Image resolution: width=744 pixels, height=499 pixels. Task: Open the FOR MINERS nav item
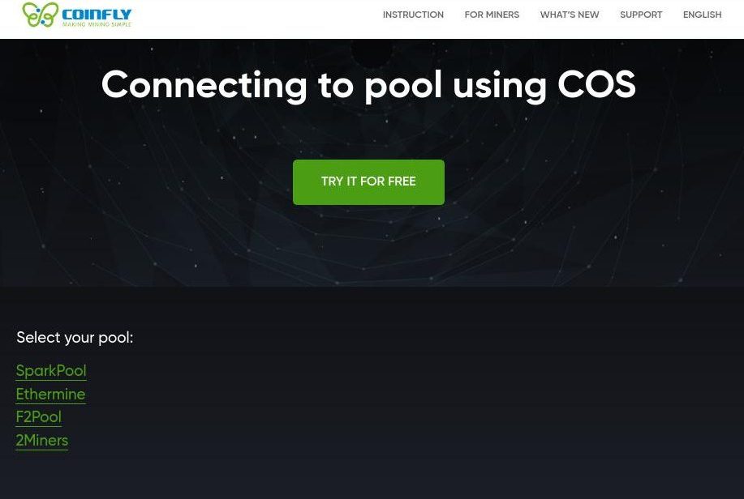[x=492, y=15]
